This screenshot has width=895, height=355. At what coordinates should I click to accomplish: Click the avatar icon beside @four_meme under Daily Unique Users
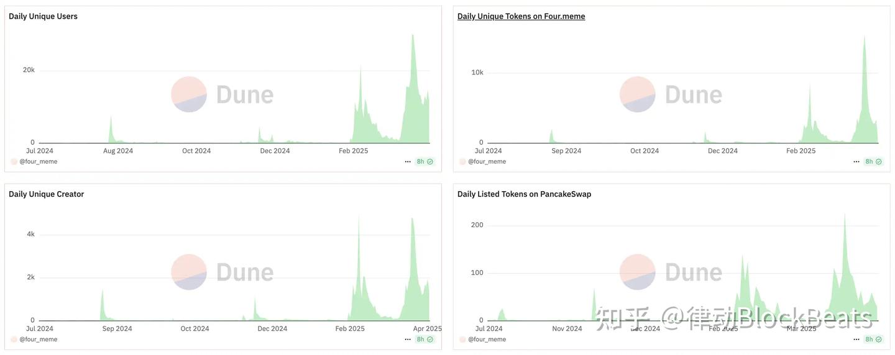(x=14, y=161)
